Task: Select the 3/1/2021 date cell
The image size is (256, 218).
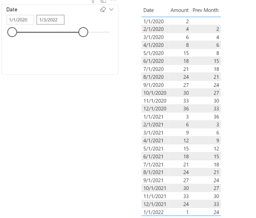Action: (153, 133)
